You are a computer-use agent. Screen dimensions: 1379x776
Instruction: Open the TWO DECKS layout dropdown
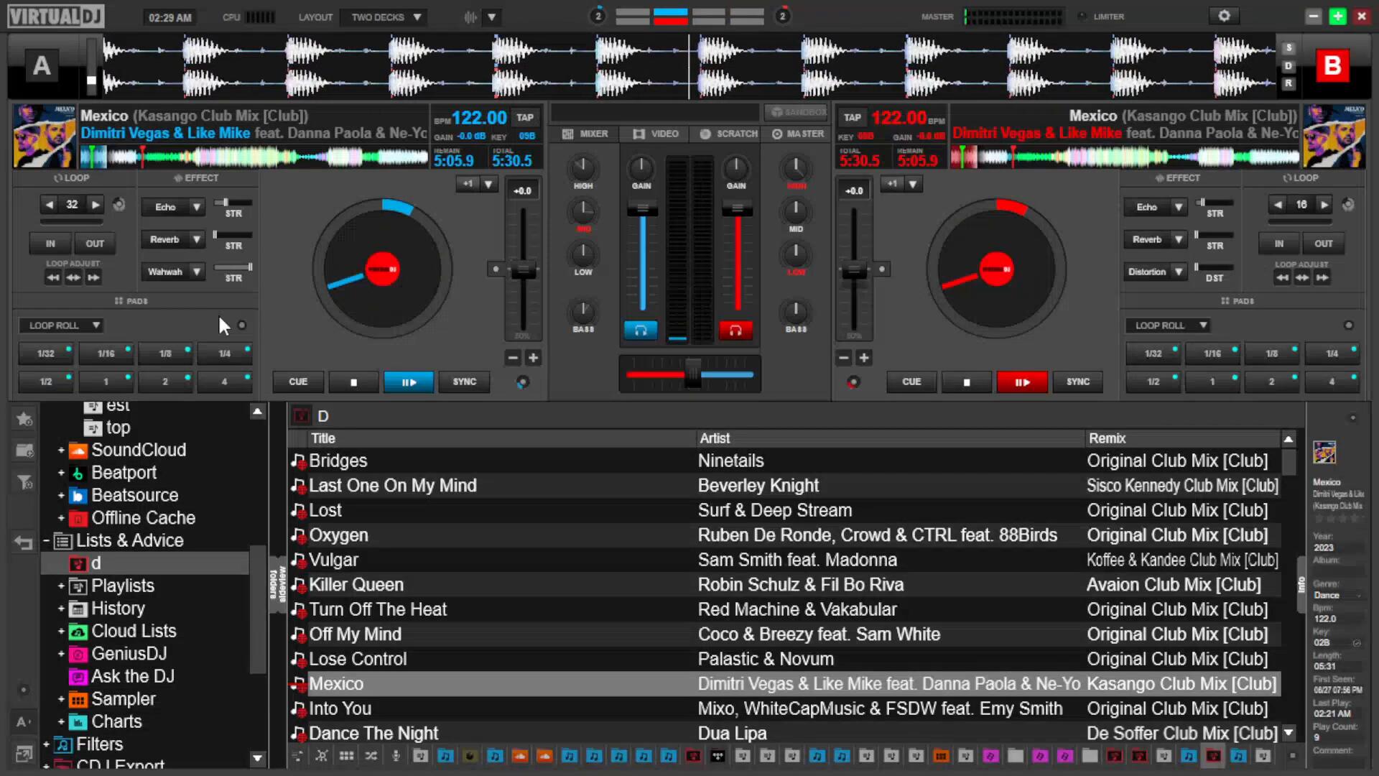click(x=386, y=17)
